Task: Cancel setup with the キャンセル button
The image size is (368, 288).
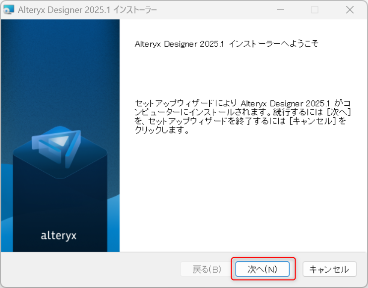Action: [329, 269]
